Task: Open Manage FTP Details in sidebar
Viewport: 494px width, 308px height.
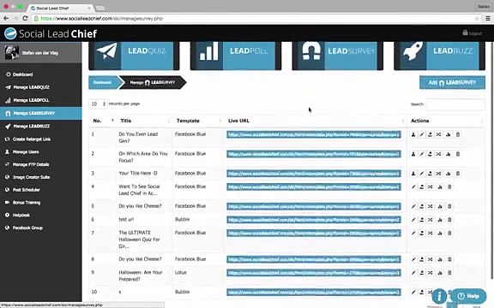Action: [x=31, y=164]
